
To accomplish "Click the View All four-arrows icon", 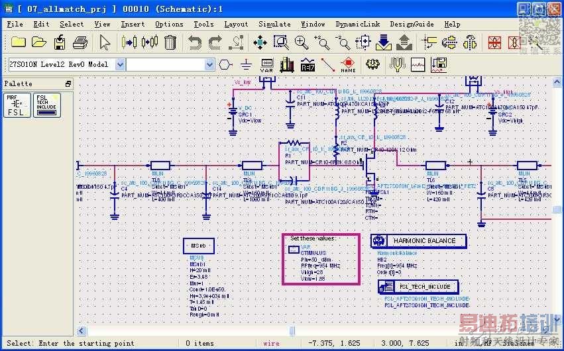I will pos(260,42).
